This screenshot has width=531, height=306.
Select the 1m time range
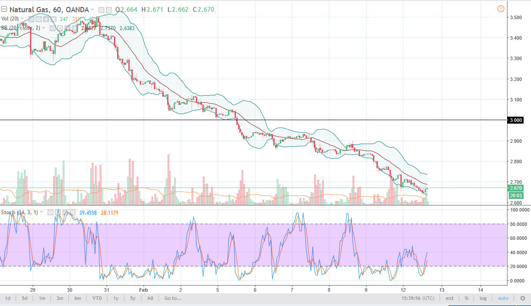(42, 298)
